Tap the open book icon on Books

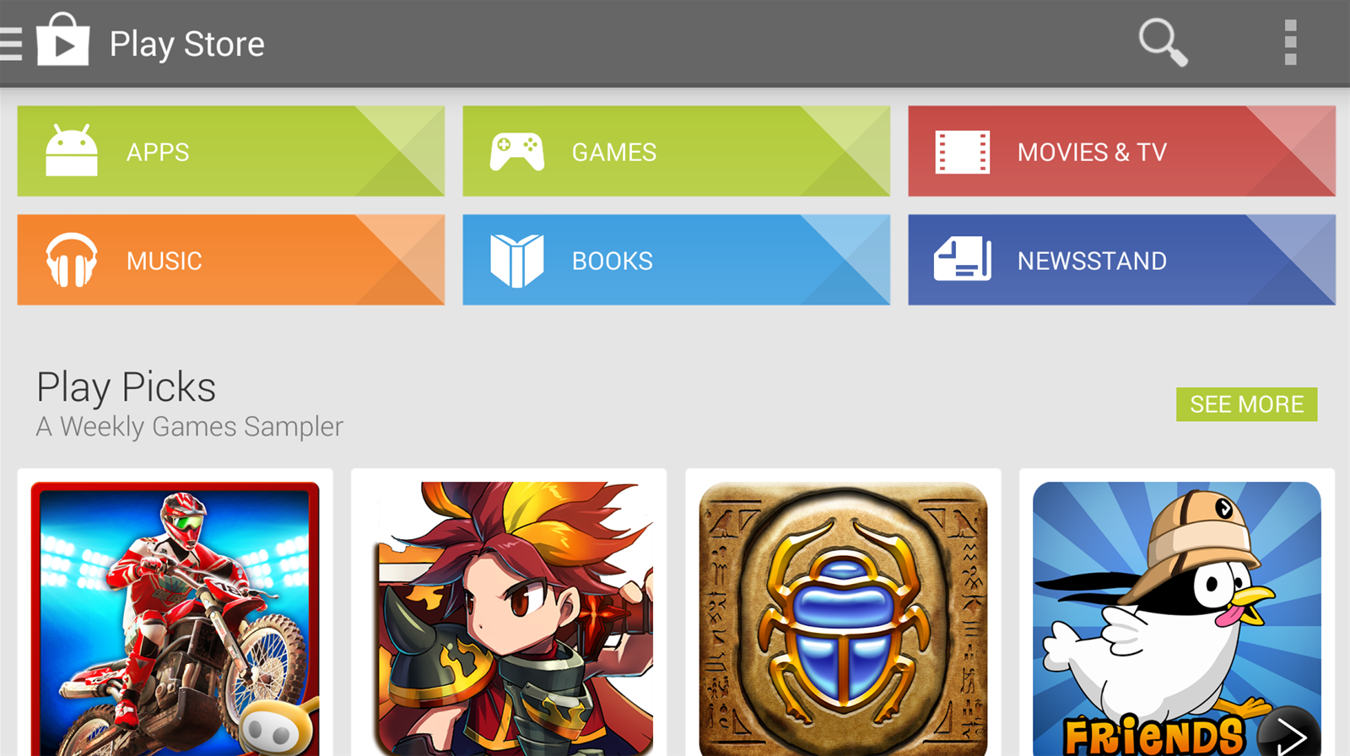tap(517, 261)
